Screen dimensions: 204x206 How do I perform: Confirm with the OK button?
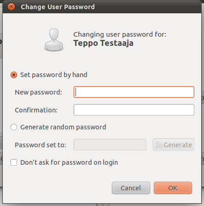(x=173, y=188)
